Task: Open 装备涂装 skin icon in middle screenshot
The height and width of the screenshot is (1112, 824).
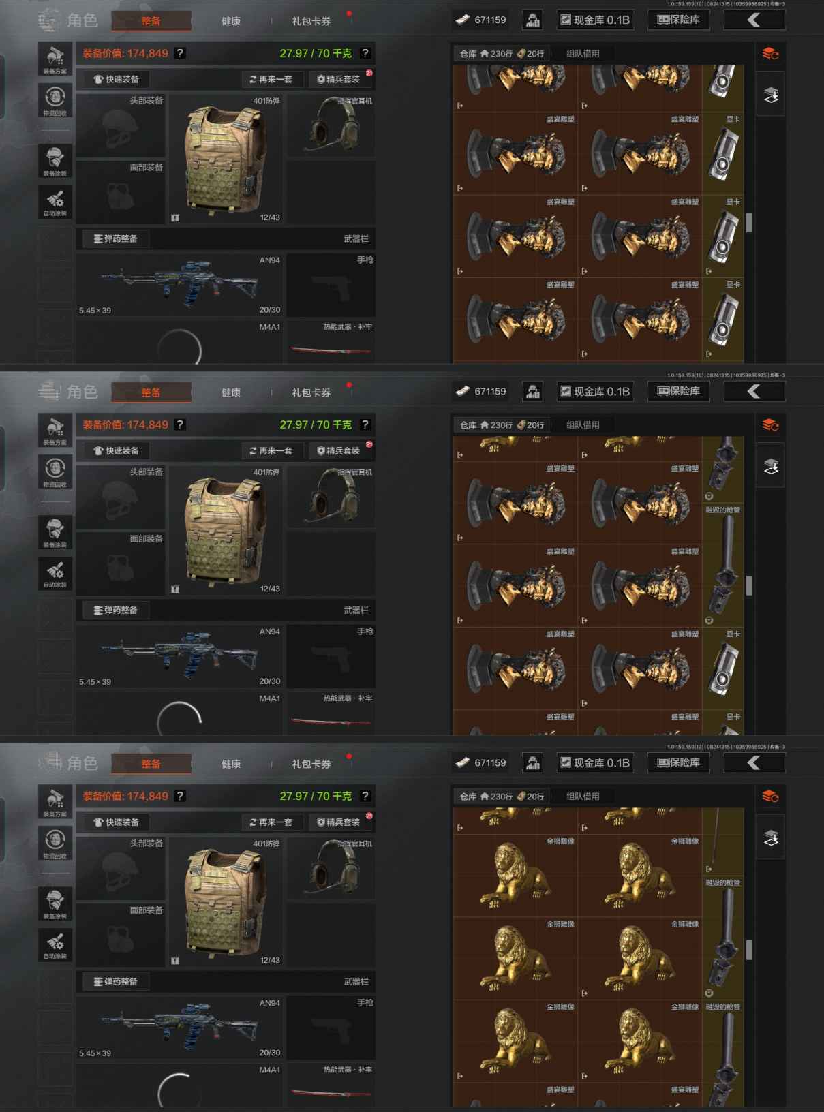Action: pyautogui.click(x=55, y=532)
